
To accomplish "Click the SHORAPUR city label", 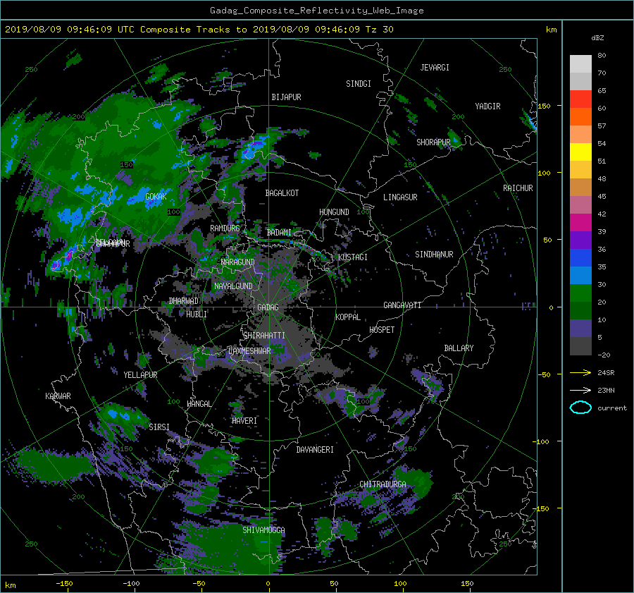I will pos(433,142).
